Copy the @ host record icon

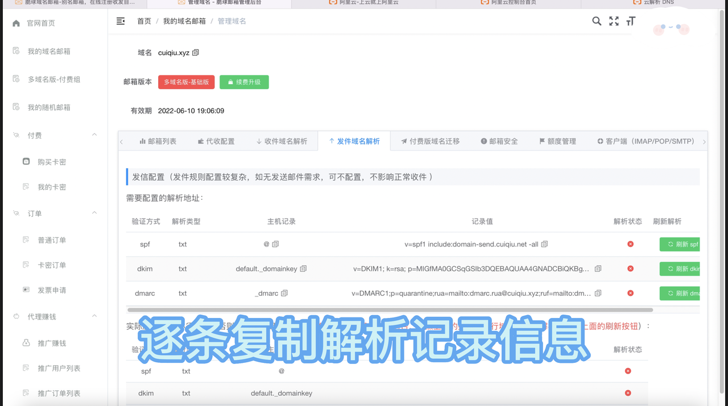point(275,244)
